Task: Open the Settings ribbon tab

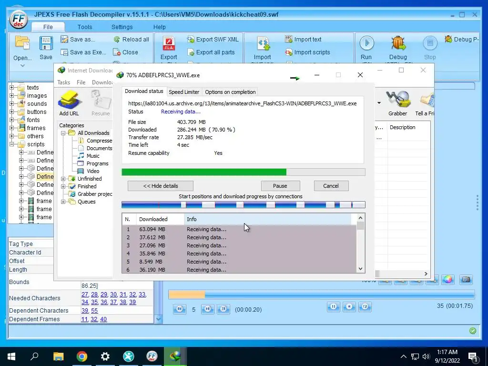Action: click(122, 27)
